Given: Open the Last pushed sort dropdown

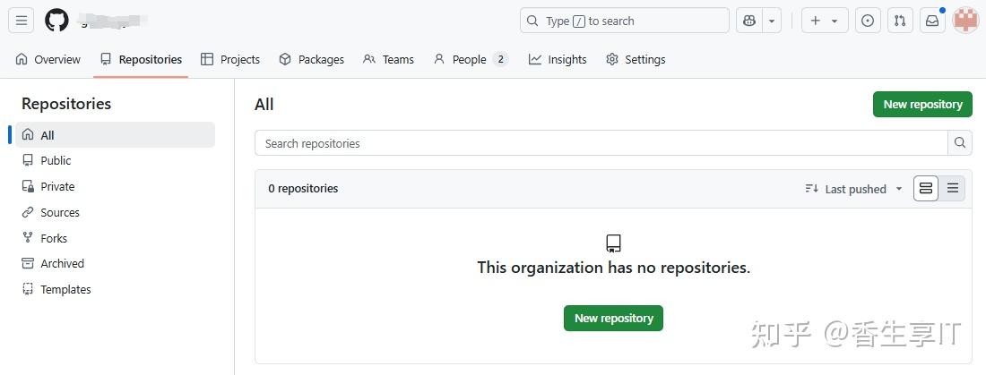Looking at the screenshot, I should 854,189.
